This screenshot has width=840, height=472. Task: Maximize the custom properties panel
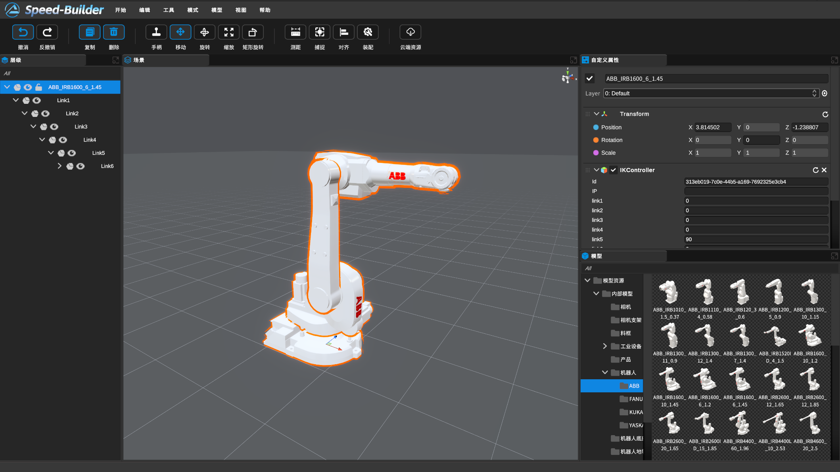pos(834,60)
